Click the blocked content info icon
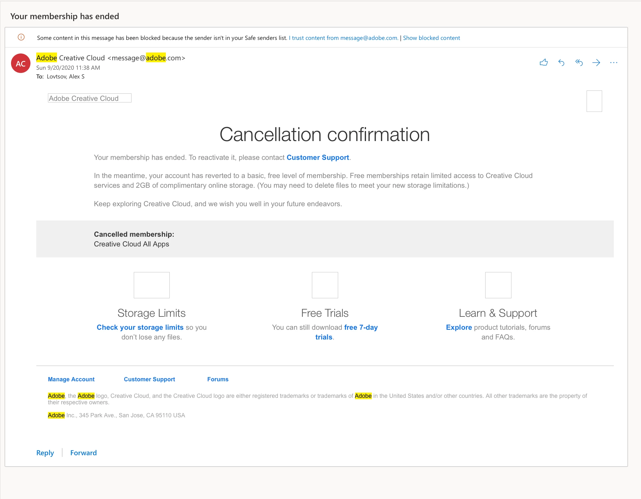The image size is (641, 499). (21, 37)
